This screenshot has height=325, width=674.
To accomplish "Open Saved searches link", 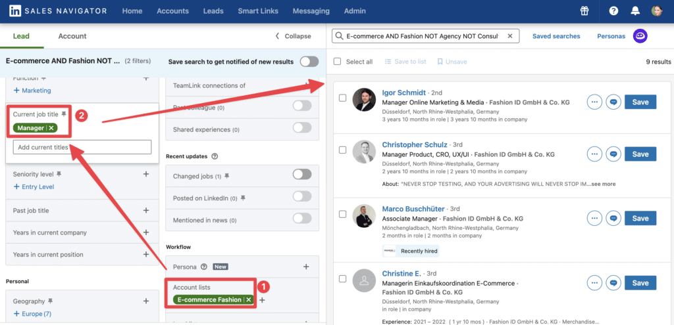I will (556, 36).
